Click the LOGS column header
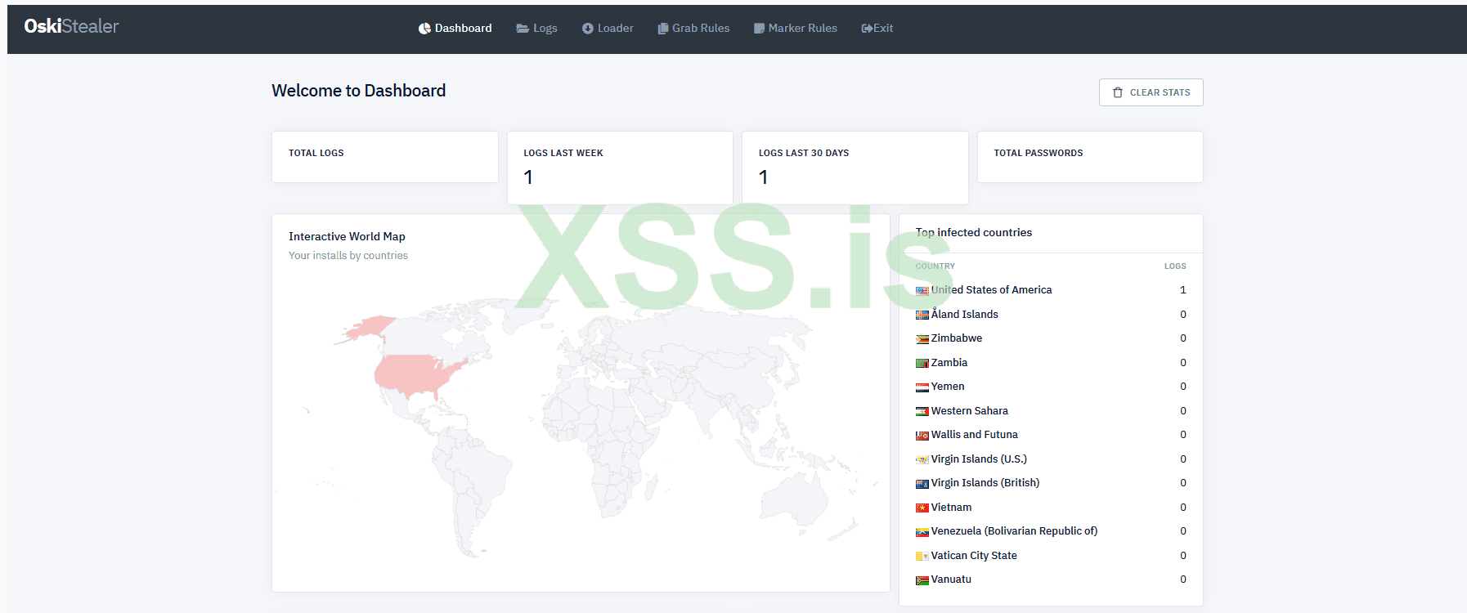Screen dimensions: 1467x613 point(1175,266)
